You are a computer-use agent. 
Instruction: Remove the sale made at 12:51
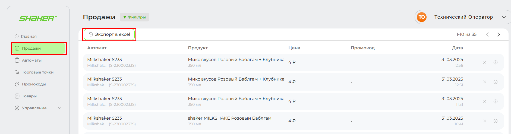[x=485, y=82]
